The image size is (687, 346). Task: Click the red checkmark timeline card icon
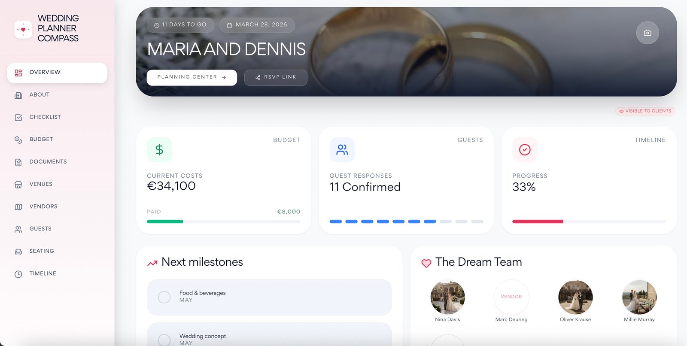tap(525, 149)
